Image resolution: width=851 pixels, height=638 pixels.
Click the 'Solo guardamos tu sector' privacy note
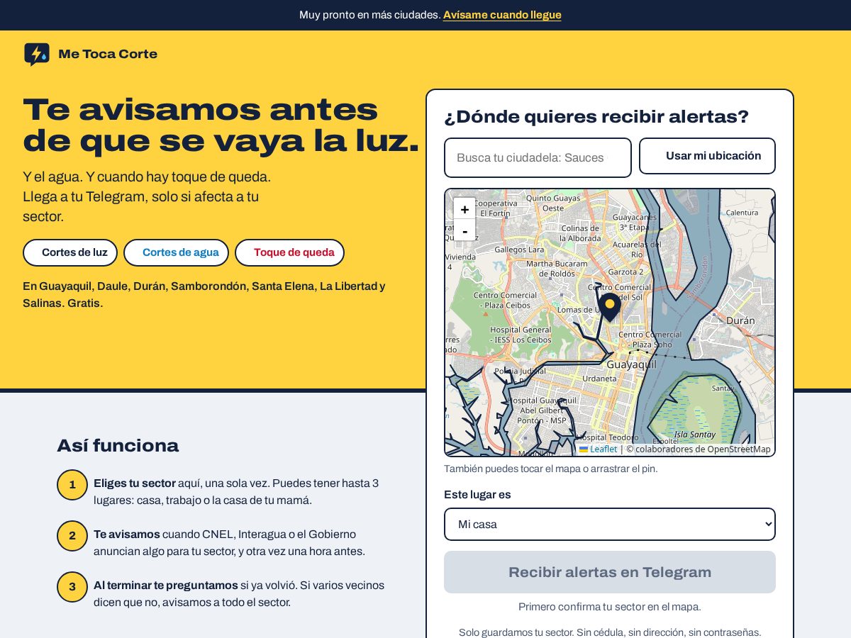point(610,632)
